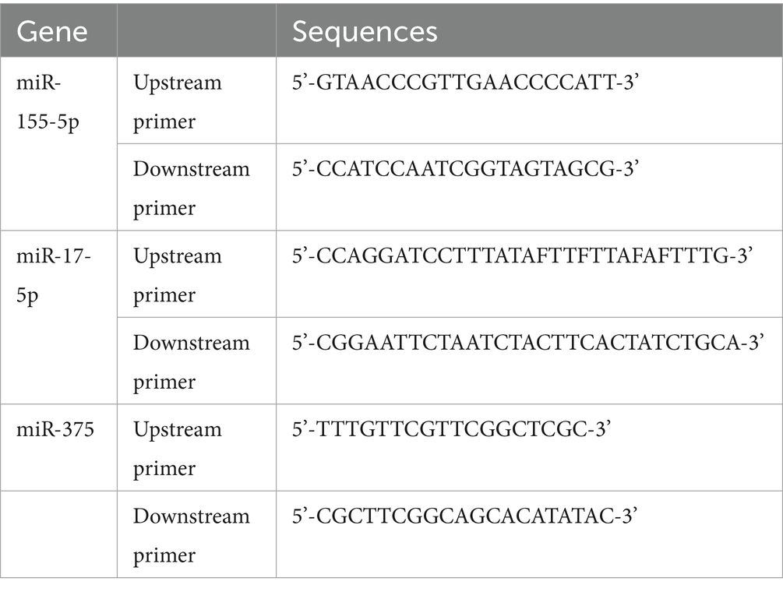Click the Gene column header
Screen dimensions: 783x592
[52, 31]
